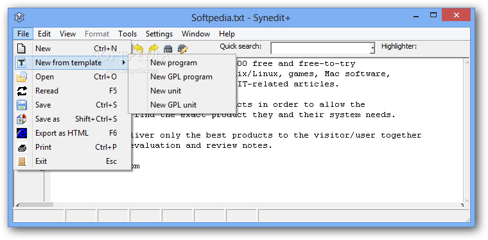Open the Help menu
Image resolution: width=488 pixels, height=240 pixels.
[x=227, y=34]
